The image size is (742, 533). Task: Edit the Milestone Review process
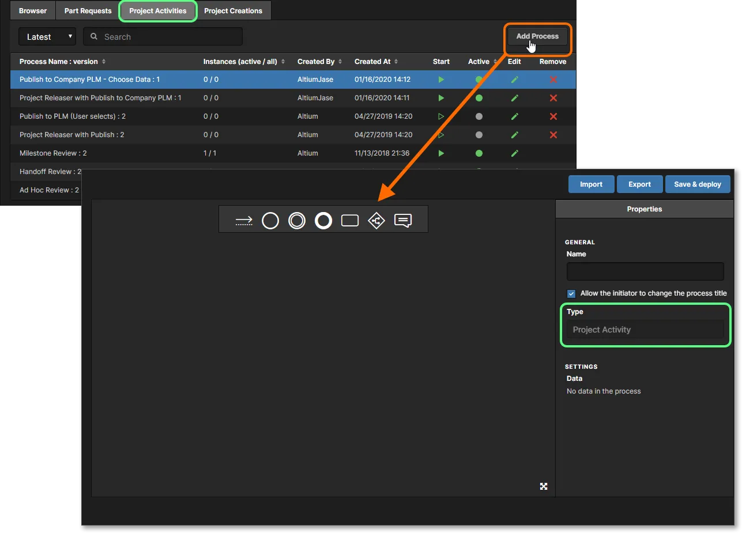[515, 153]
